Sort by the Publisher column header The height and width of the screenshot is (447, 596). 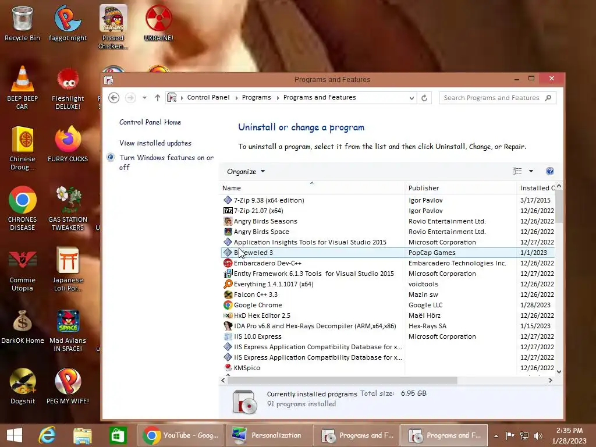click(x=461, y=188)
